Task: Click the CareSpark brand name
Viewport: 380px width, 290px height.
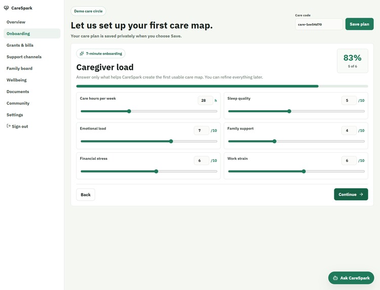Action: coord(22,8)
